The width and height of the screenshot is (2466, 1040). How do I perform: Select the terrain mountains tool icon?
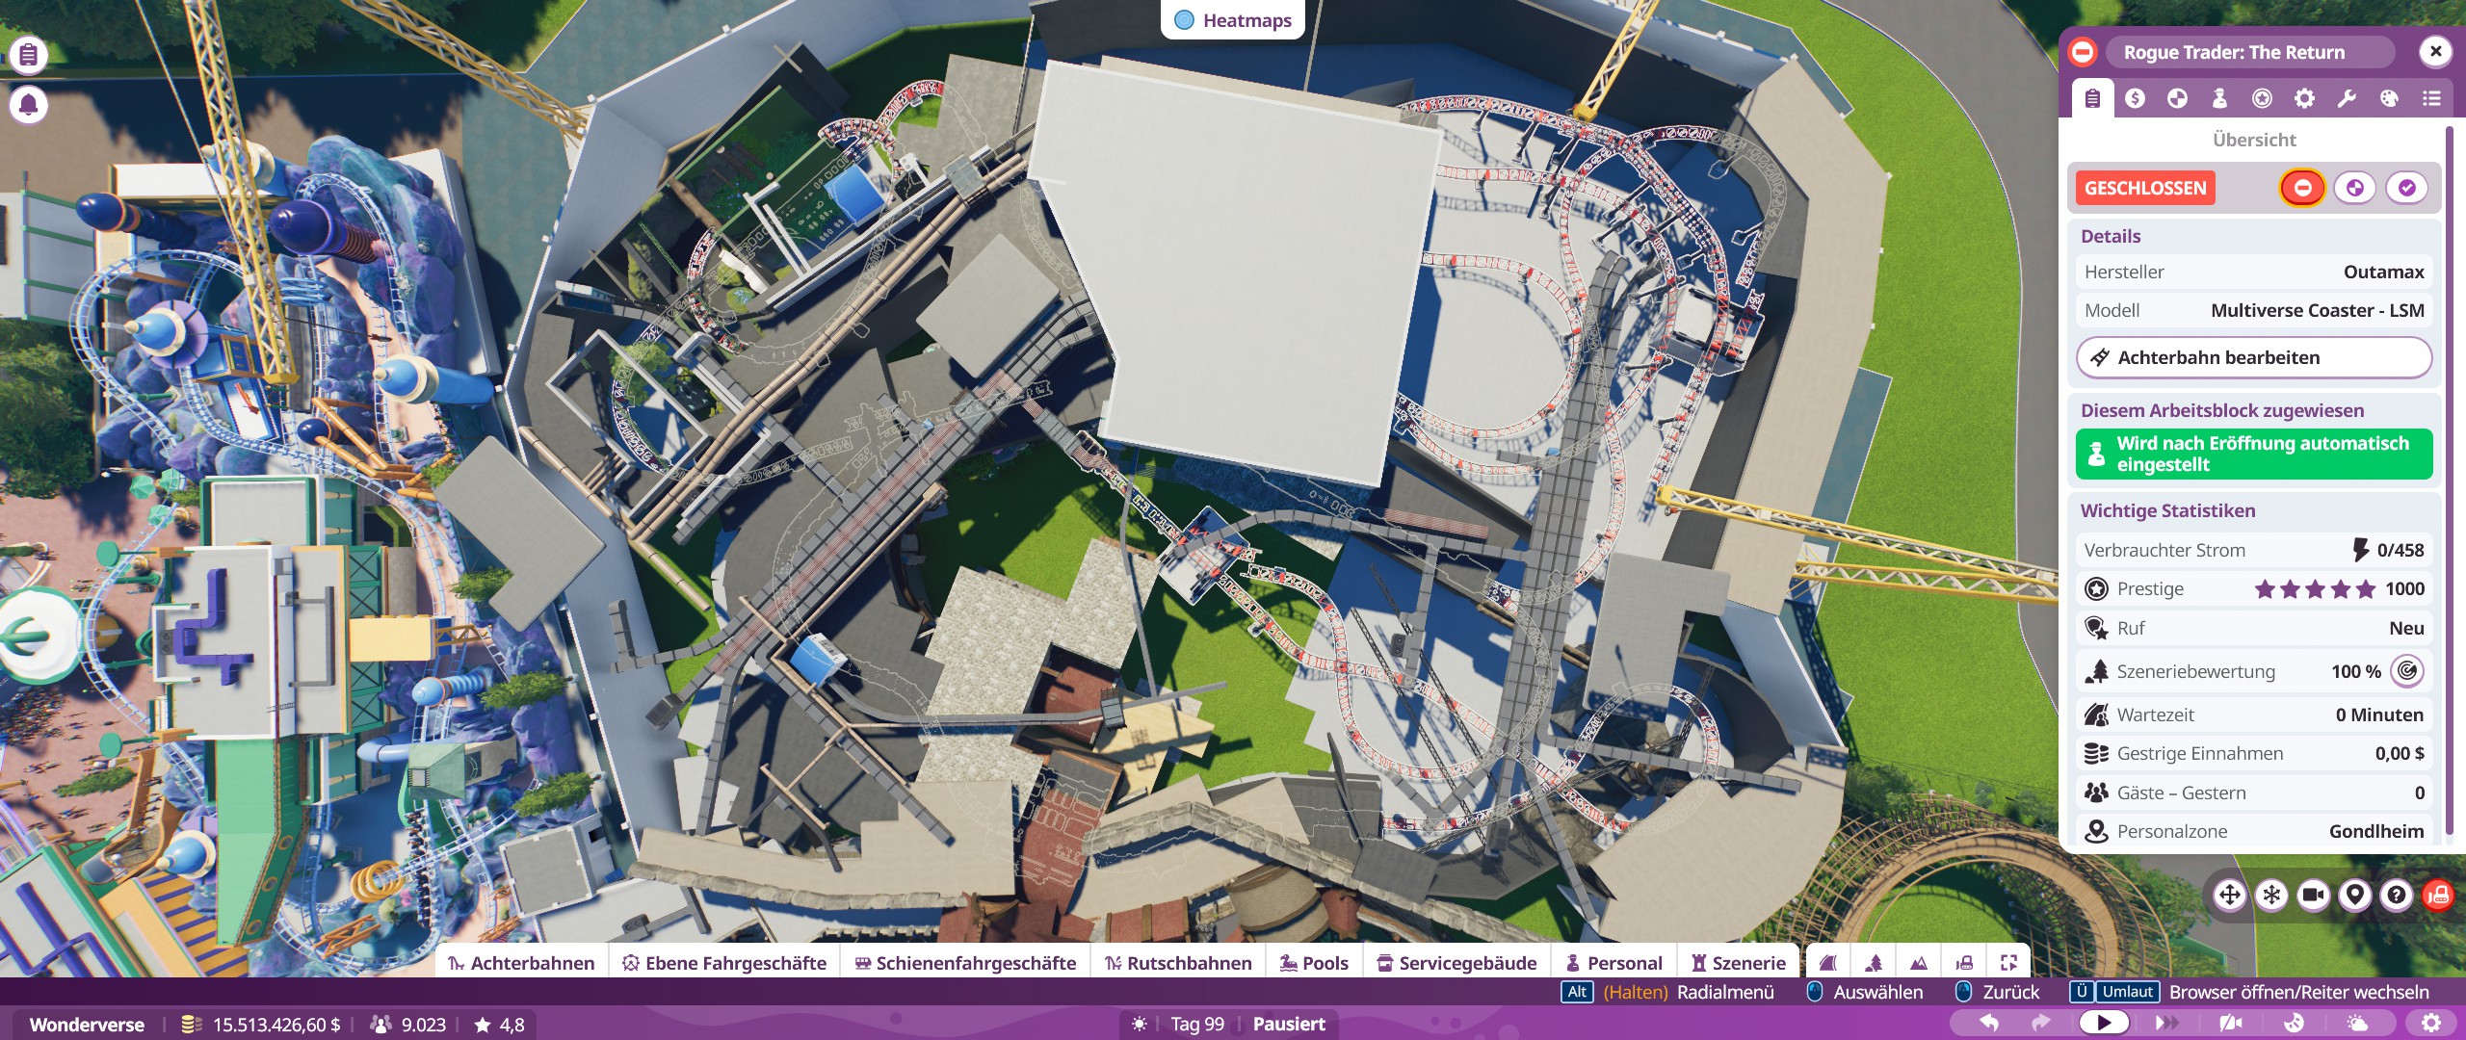tap(1919, 963)
